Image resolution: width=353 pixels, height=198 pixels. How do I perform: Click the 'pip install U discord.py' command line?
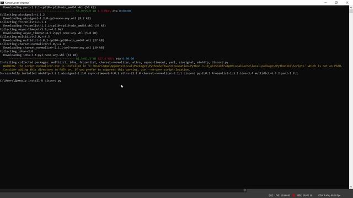pyautogui.click(x=31, y=81)
